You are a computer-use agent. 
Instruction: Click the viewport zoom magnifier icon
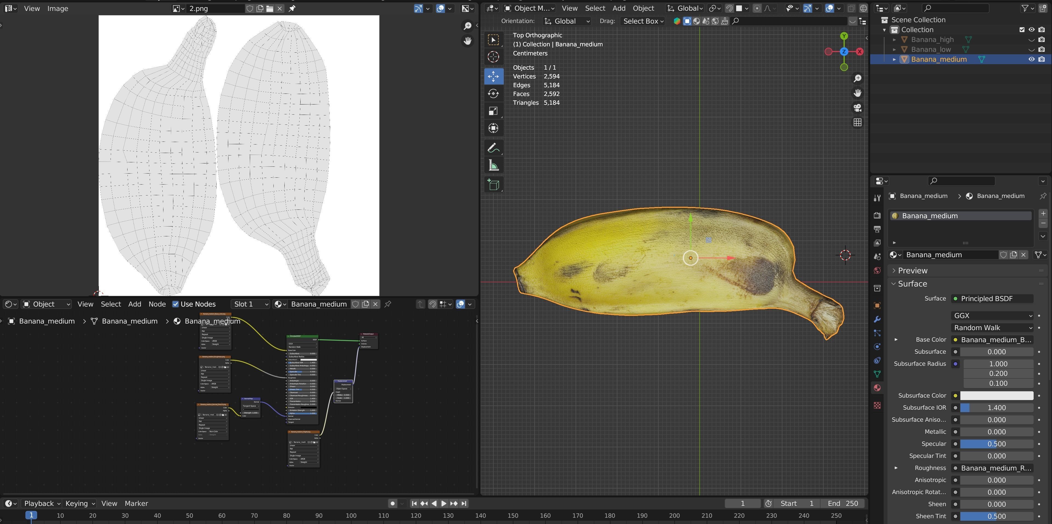[857, 78]
